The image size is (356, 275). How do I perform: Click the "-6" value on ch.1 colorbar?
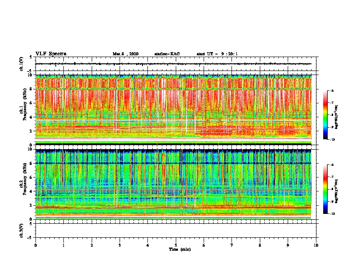coord(332,90)
